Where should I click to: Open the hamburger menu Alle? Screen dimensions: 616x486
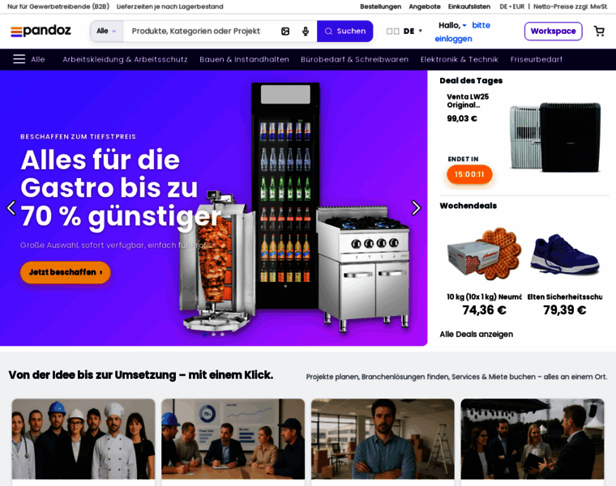tap(29, 59)
